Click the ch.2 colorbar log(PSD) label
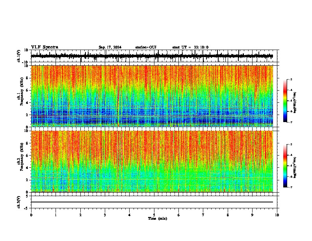 pos(295,167)
